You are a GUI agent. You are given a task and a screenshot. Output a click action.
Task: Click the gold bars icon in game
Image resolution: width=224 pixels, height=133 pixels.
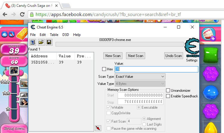click(22, 34)
